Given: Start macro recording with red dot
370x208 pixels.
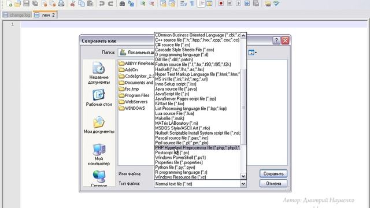Looking at the screenshot, I should tap(221, 3).
